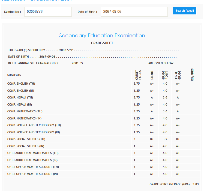Click the B+ grade for Social Studies
Viewport: 204px width, 191px height.
(x=152, y=139)
